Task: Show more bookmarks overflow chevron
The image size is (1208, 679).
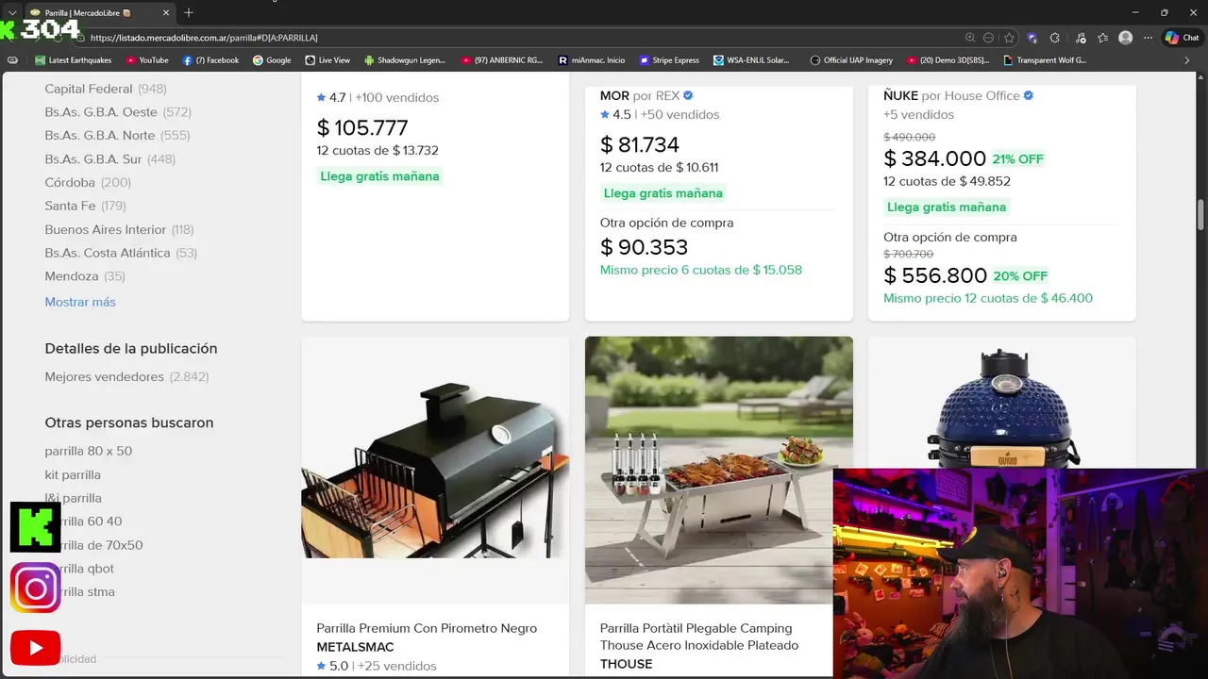Action: coord(1188,60)
